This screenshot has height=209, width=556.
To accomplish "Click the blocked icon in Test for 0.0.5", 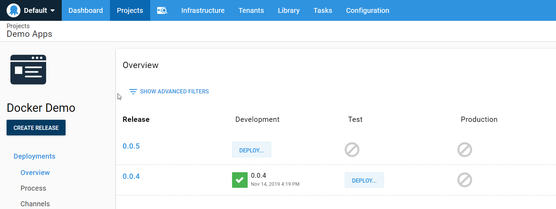I will point(352,150).
